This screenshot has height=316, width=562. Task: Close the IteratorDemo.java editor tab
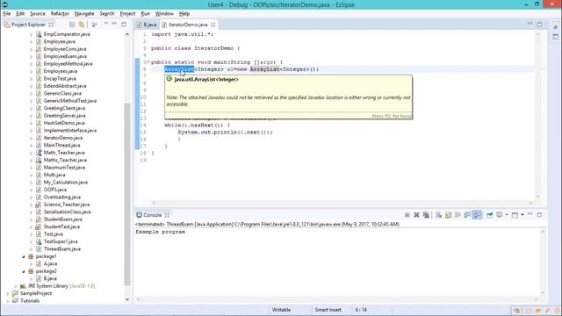pyautogui.click(x=213, y=25)
